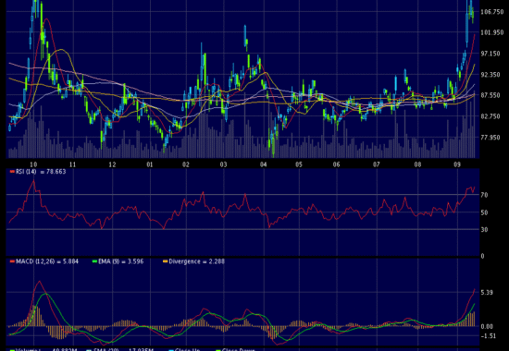Click the RSI 50 midline level label
The image size is (509, 351).
point(485,212)
